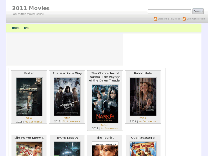Open RSS in navigation bar
Viewport: 208px width, 156px height.
[x=27, y=28]
